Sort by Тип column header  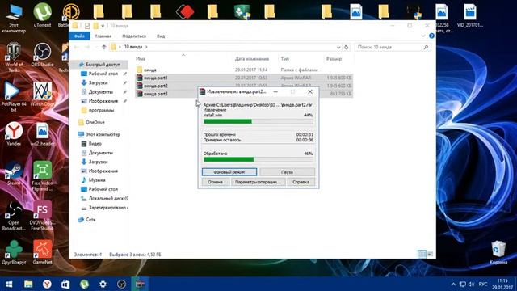285,59
